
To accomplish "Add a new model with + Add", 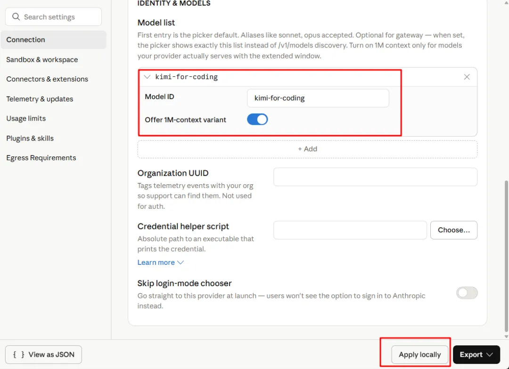I will coord(307,149).
